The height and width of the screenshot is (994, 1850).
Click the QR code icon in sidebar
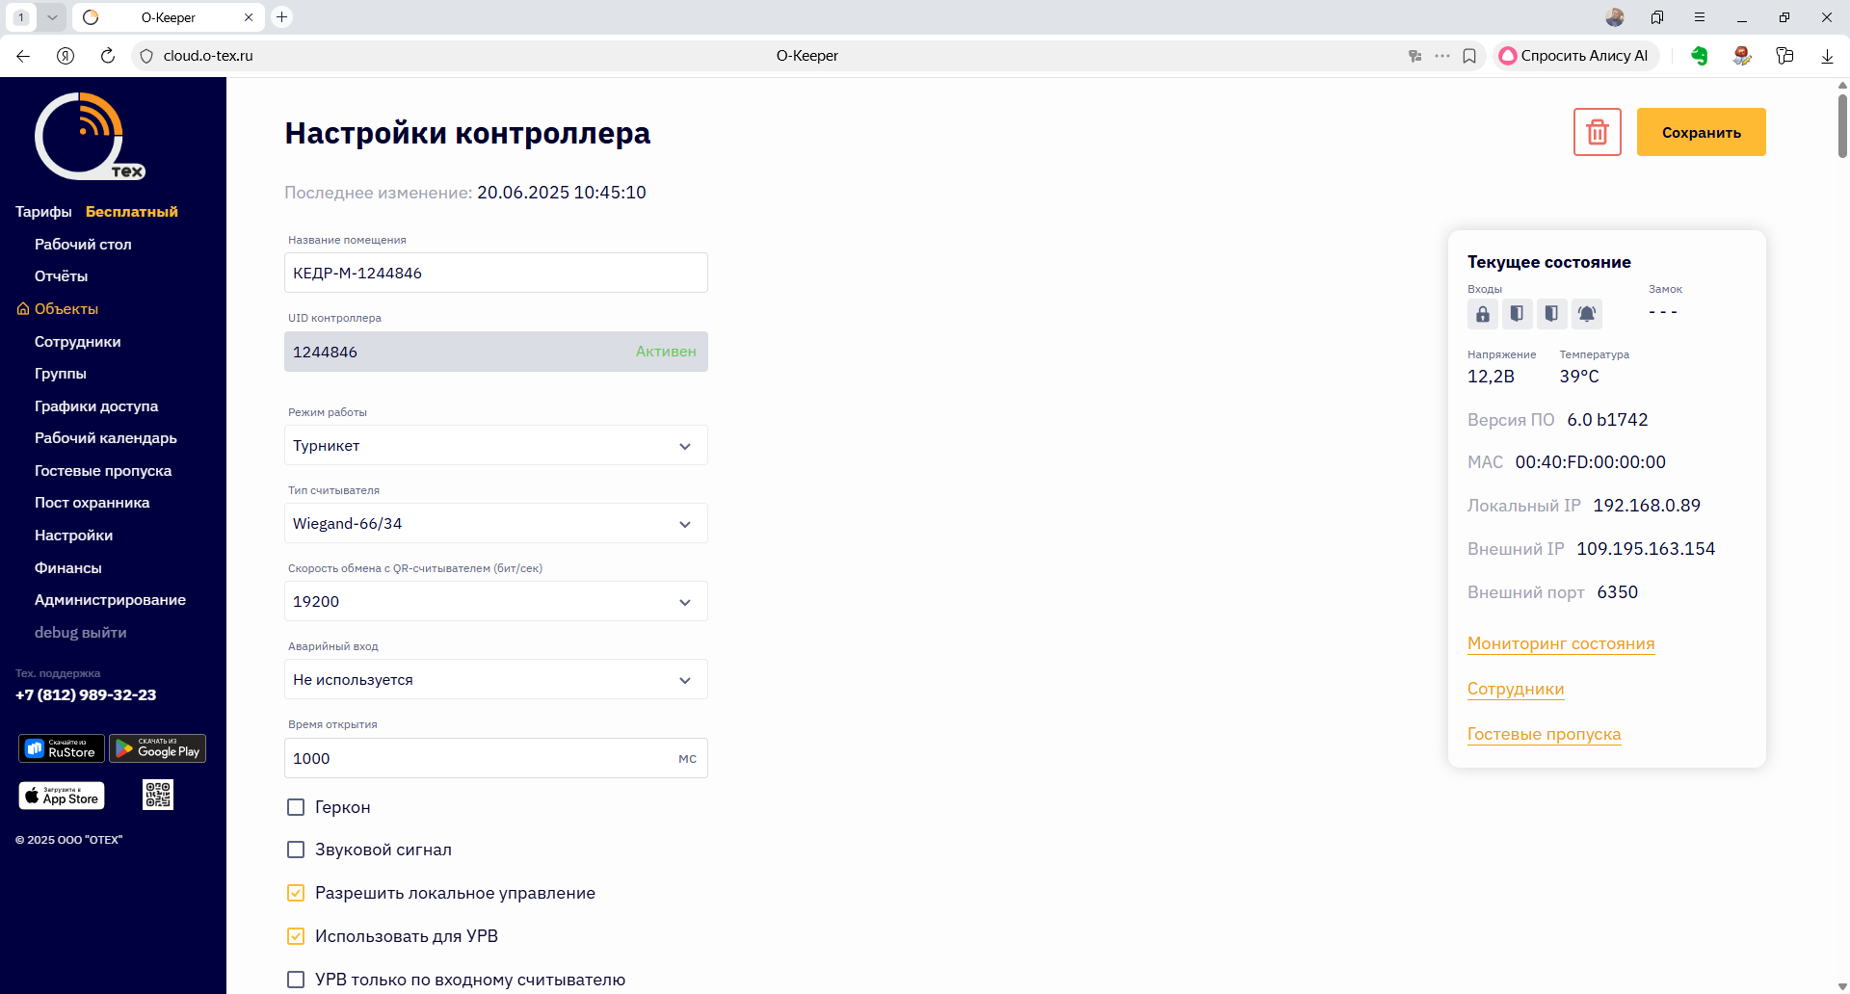[x=158, y=795]
